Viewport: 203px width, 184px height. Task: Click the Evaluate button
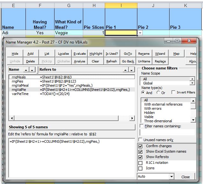tap(80, 53)
